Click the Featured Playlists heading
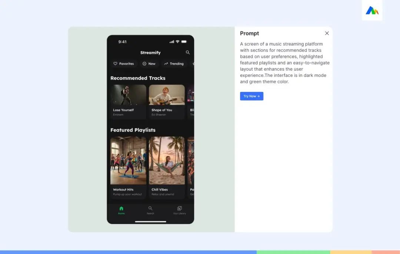 coord(133,130)
